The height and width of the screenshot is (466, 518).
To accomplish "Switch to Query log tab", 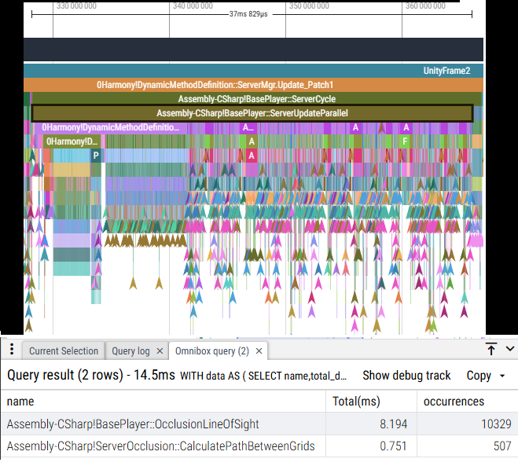I will pyautogui.click(x=130, y=350).
